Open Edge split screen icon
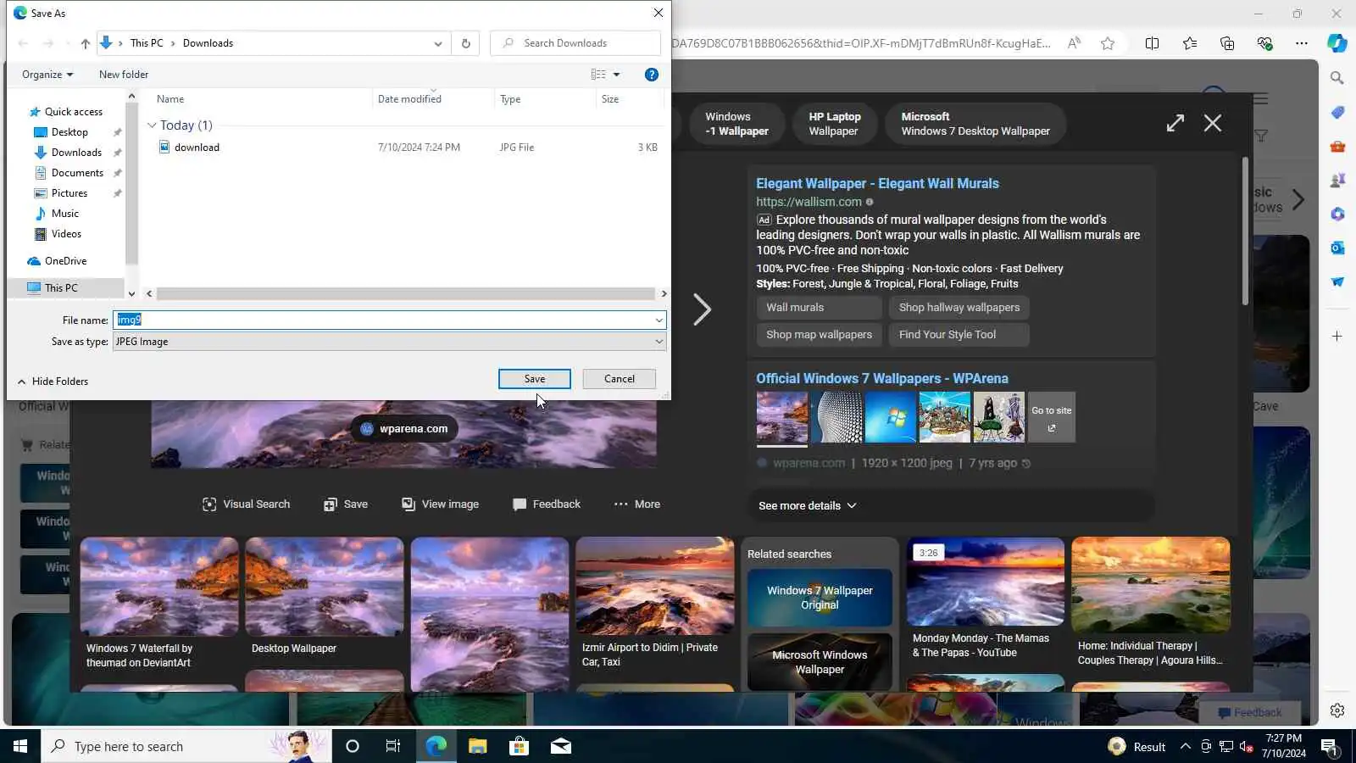The height and width of the screenshot is (763, 1356). pyautogui.click(x=1152, y=43)
